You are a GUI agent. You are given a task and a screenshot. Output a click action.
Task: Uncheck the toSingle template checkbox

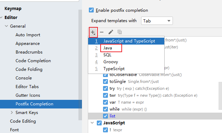[105, 82]
